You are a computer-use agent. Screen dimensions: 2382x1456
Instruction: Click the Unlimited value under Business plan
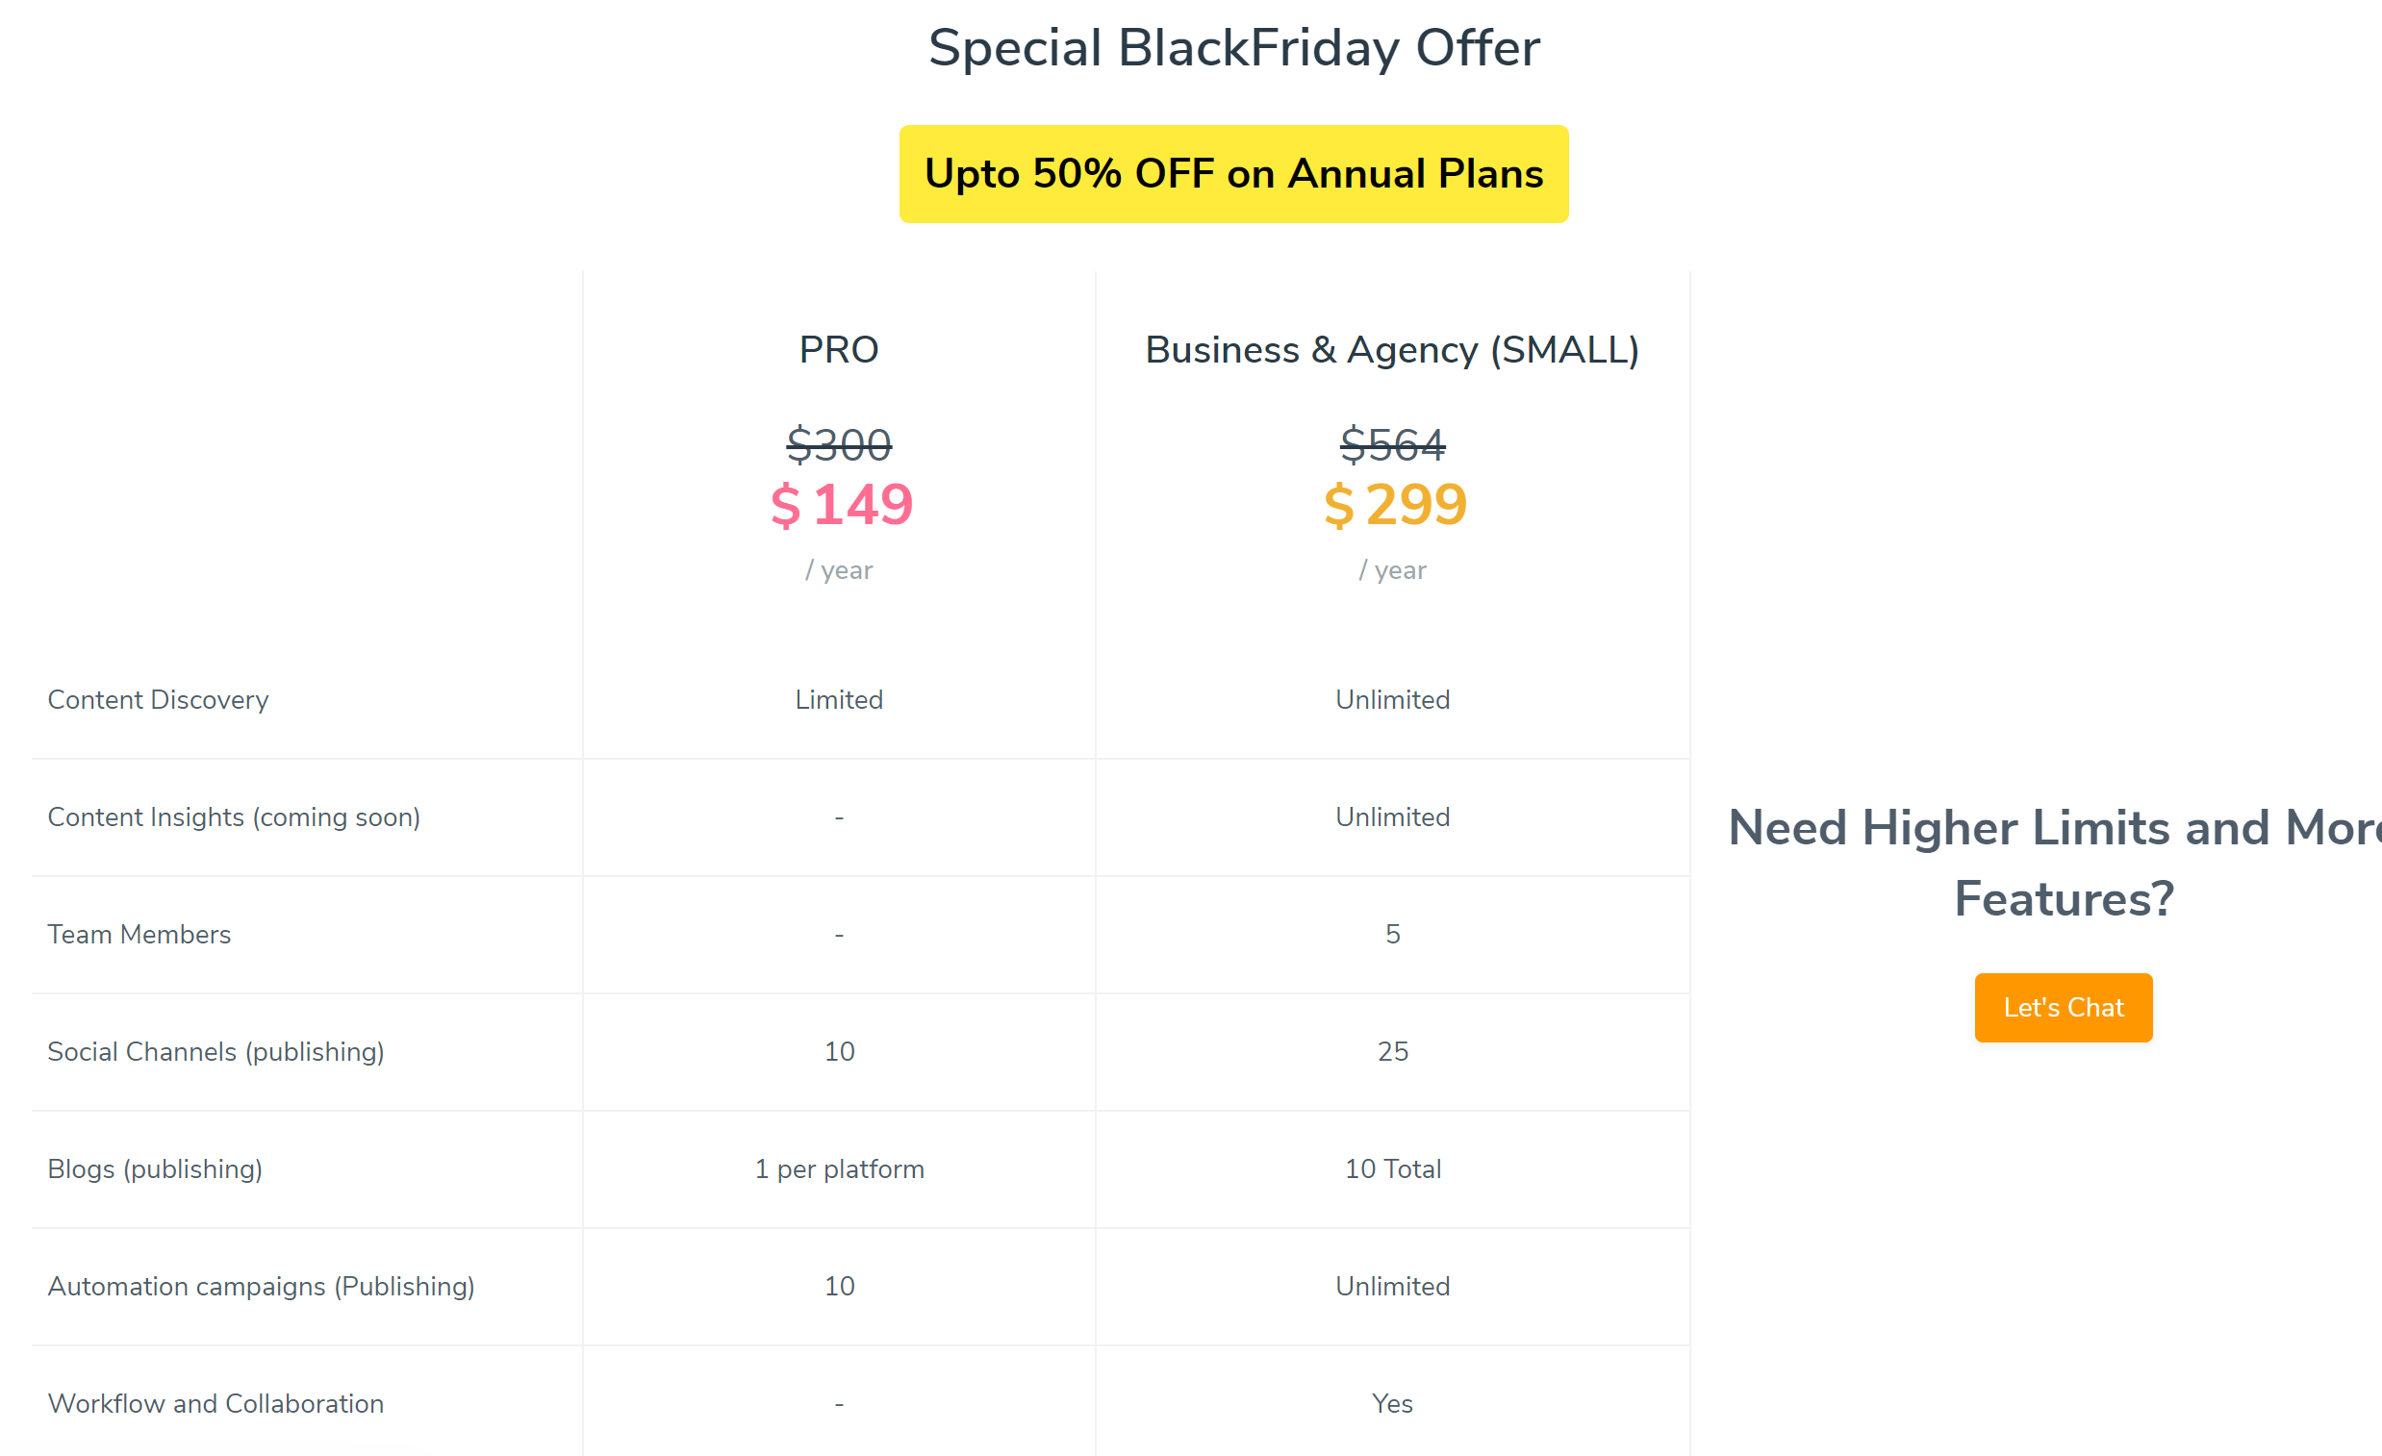[1392, 699]
